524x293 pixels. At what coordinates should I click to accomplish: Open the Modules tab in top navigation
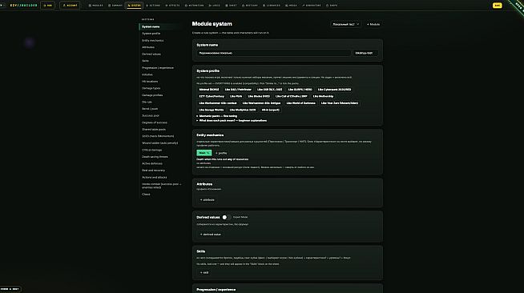96,6
